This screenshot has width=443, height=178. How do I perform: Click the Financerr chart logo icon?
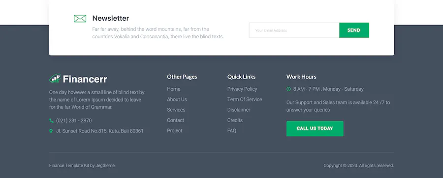coord(55,78)
